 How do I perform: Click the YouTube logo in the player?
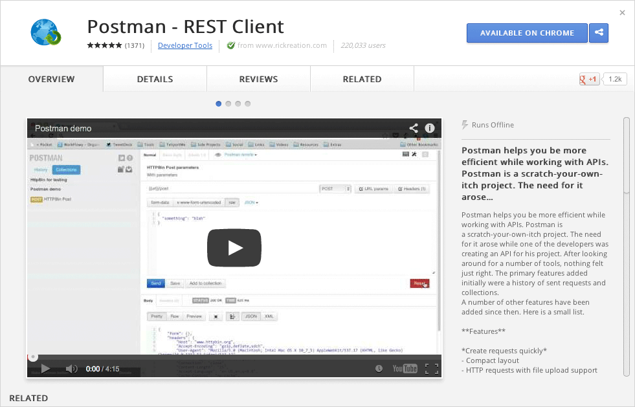(x=405, y=369)
